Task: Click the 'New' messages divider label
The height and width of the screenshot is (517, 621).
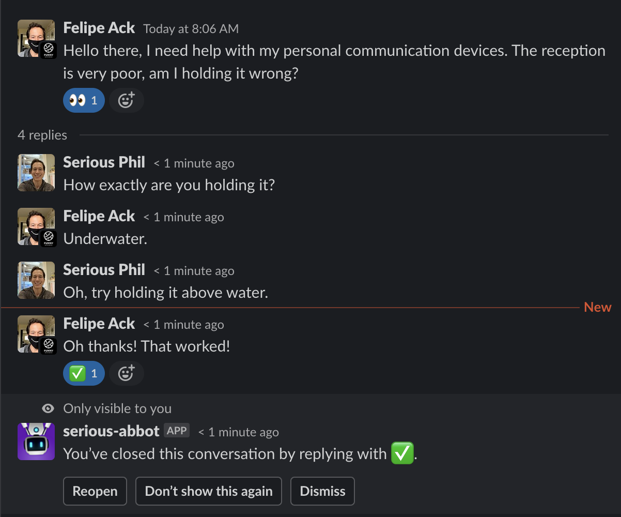Action: point(597,307)
